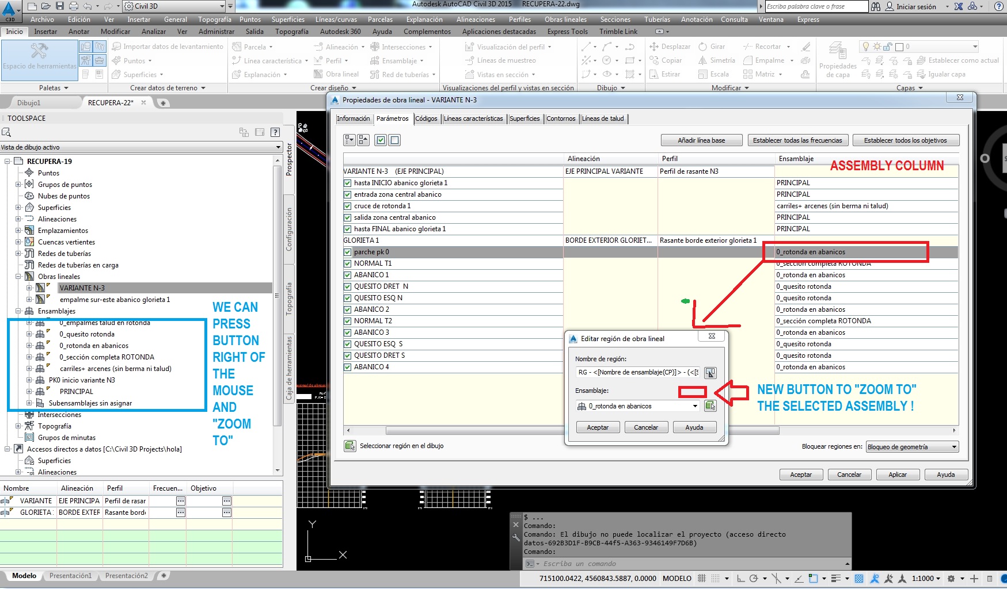1007x589 pixels.
Task: Toggle the cruce de rotonda 1 checkbox
Action: pos(347,206)
